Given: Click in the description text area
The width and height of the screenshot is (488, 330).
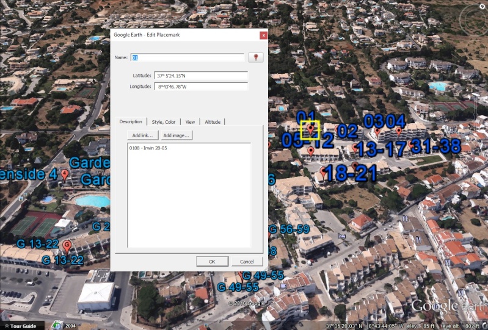Looking at the screenshot, I should click(189, 195).
